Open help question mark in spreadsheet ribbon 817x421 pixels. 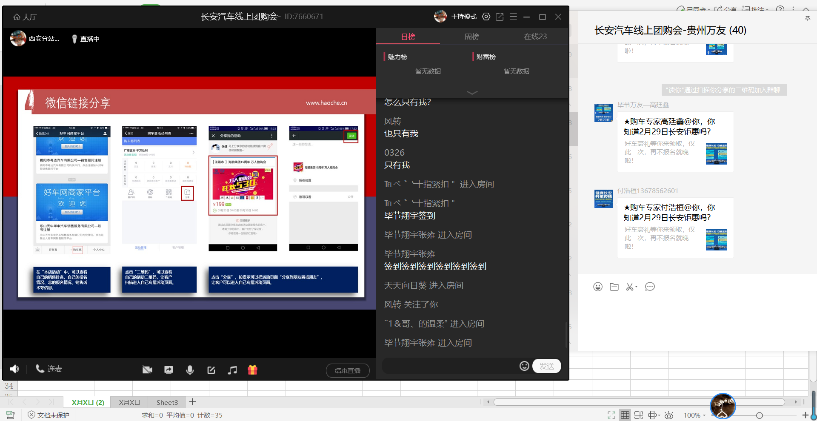point(780,9)
